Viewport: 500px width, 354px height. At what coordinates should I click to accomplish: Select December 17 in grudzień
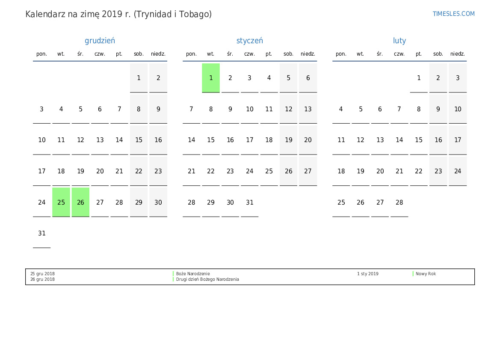coord(42,171)
